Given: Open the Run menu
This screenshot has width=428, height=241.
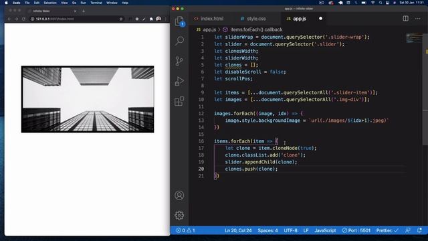Looking at the screenshot, I should pos(83,3).
